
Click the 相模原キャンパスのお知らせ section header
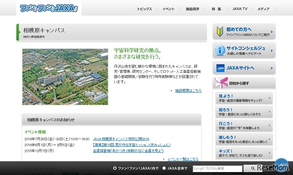pos(112,120)
